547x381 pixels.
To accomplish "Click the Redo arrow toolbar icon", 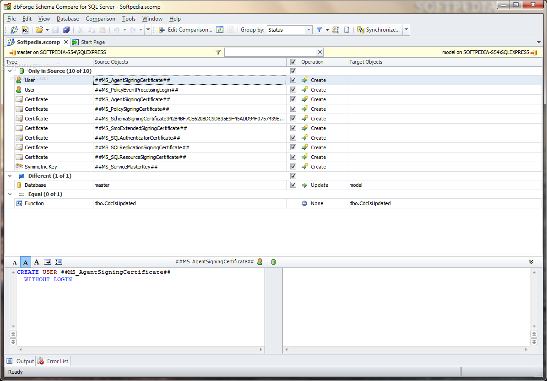I will coord(133,30).
